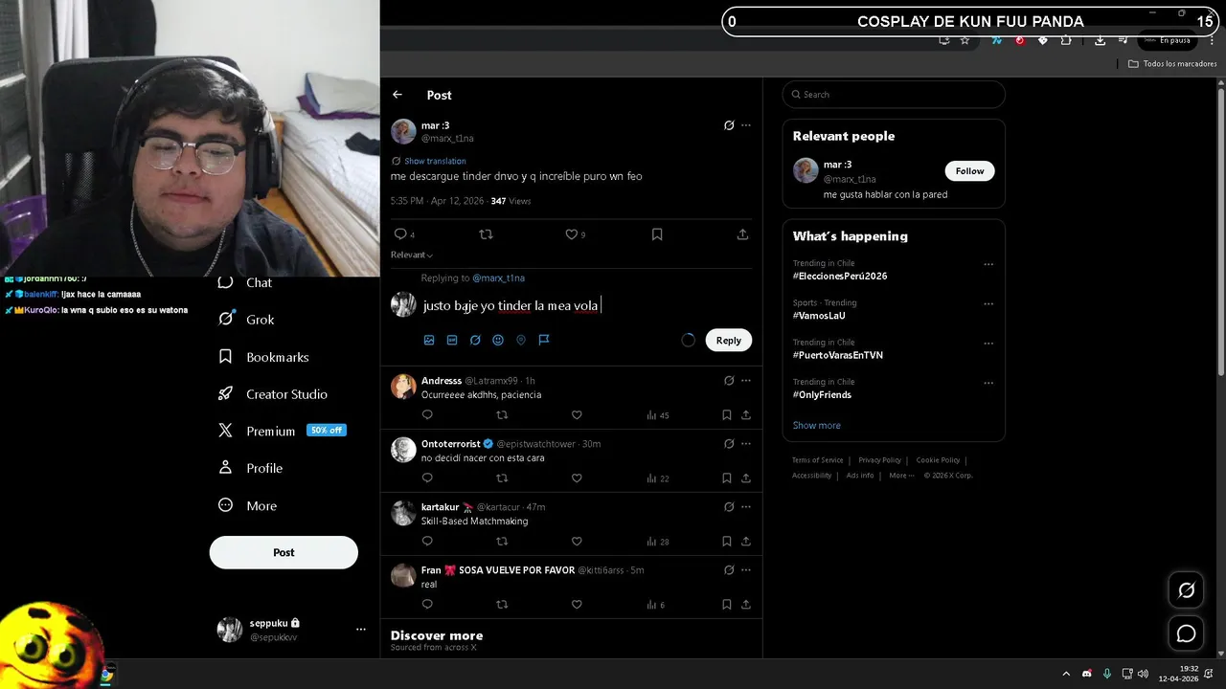Click the Reply button

pyautogui.click(x=729, y=341)
